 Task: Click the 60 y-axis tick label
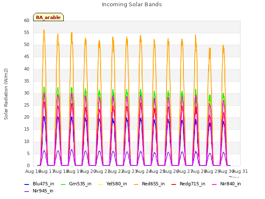coord(26,21)
